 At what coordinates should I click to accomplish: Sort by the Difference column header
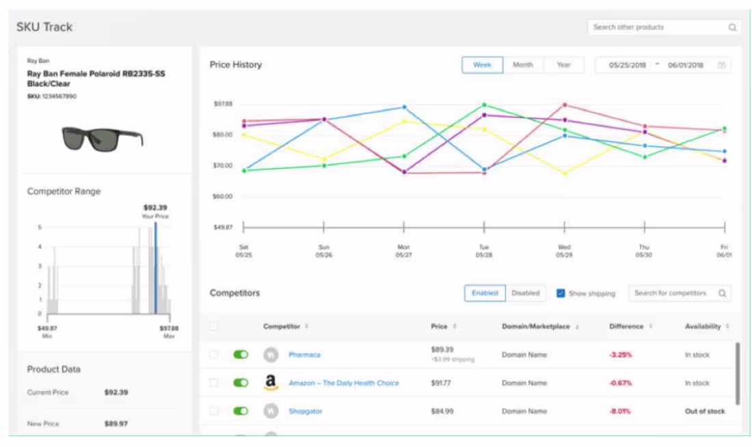[x=627, y=326]
